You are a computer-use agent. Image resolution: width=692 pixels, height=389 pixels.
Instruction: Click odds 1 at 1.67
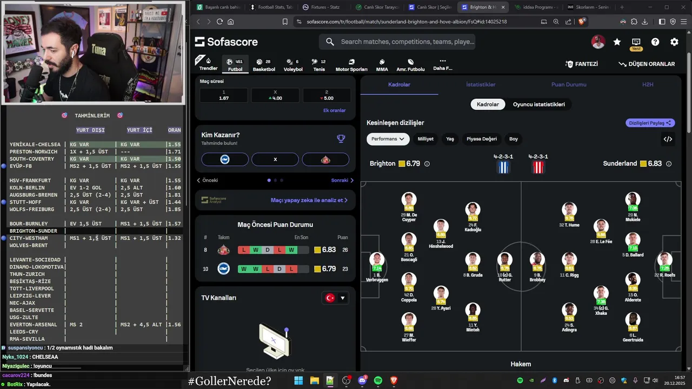pyautogui.click(x=224, y=95)
